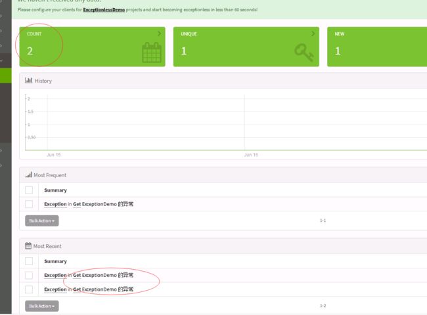
Task: Click the Most Recent panel title
Action: pyautogui.click(x=47, y=246)
